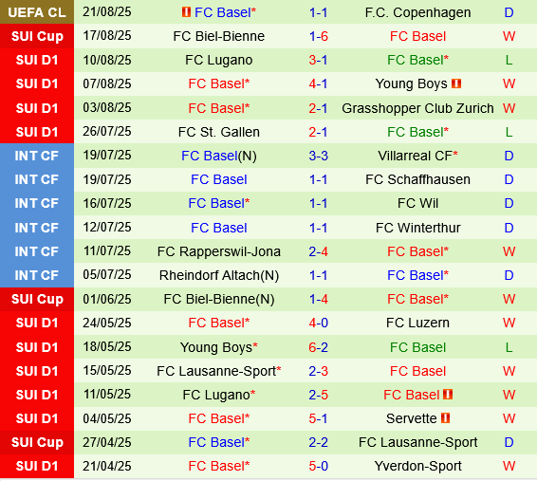Open the UEFA CL competition label

point(37,12)
